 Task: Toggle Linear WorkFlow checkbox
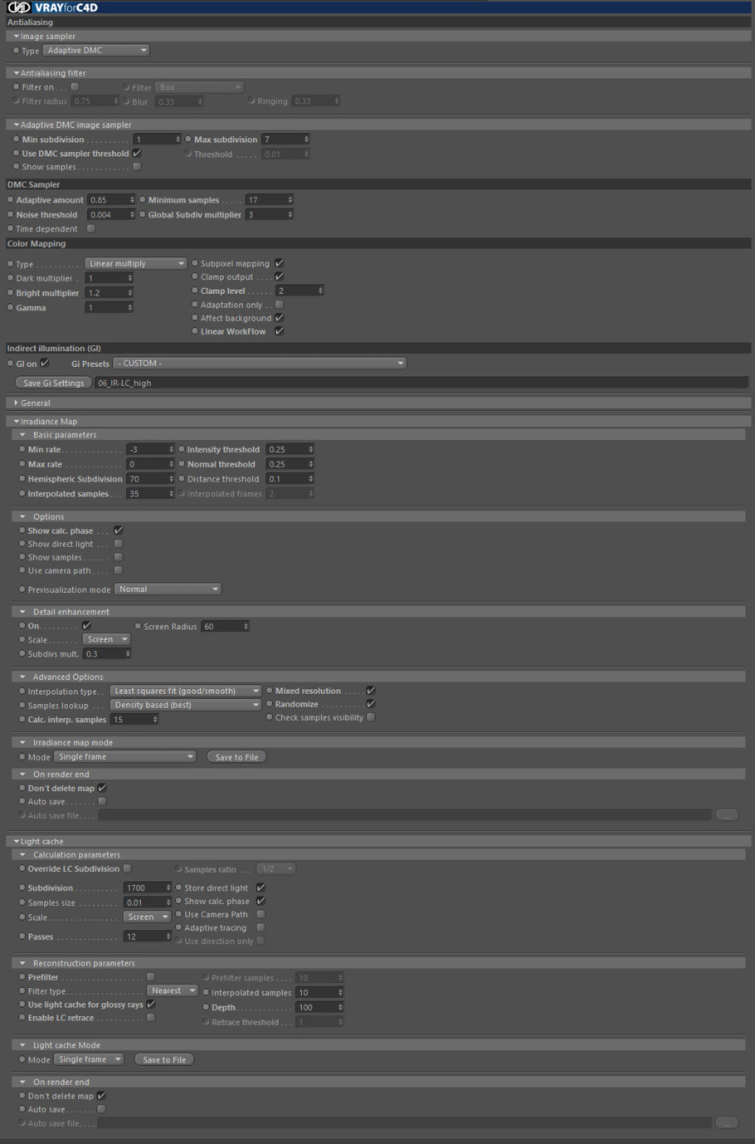280,331
